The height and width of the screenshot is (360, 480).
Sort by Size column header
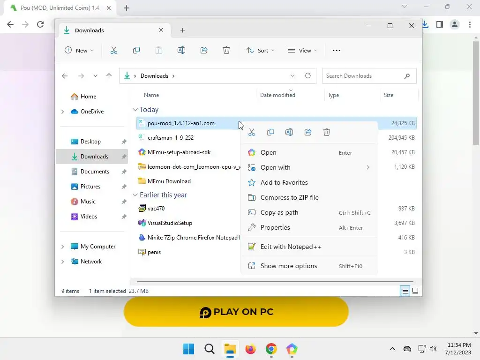pos(389,95)
